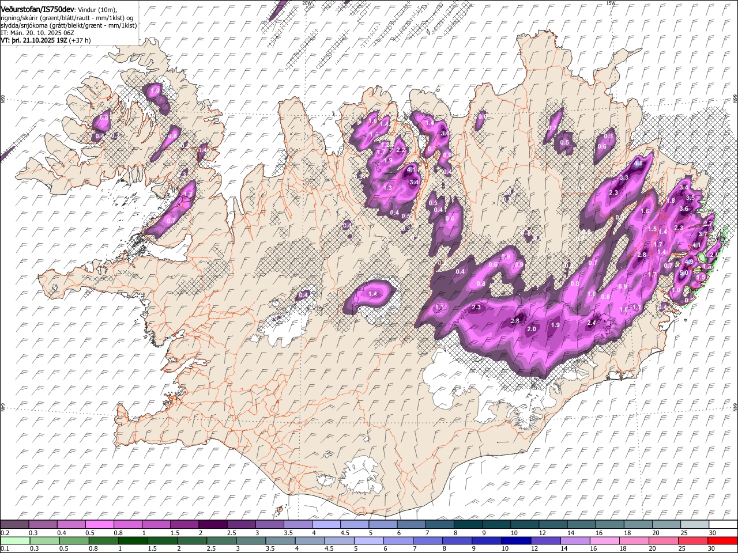Select the 0.5 bright pink swatch, upper legend row
Screen dimensions: 738x553
(99, 525)
